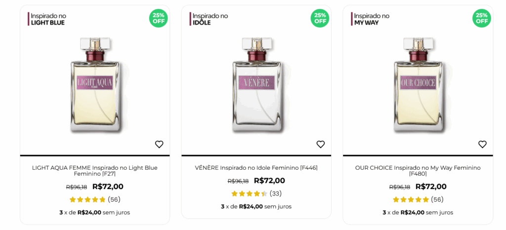Open VÉNÈRE Inspirado no Idole title link
This screenshot has height=230, width=506.
(256, 168)
